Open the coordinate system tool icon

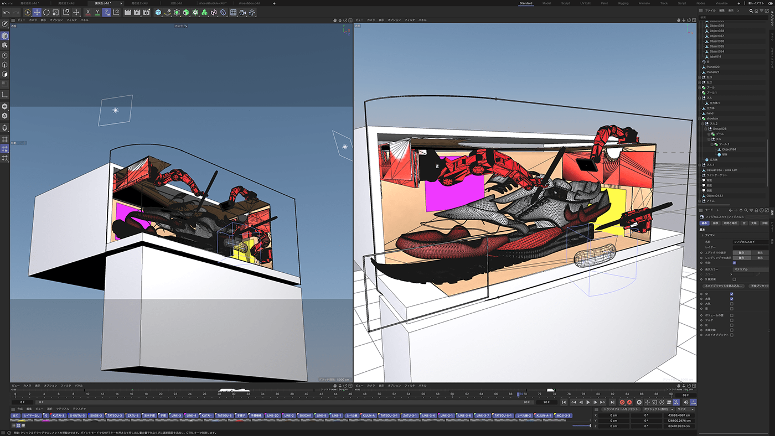click(x=116, y=12)
